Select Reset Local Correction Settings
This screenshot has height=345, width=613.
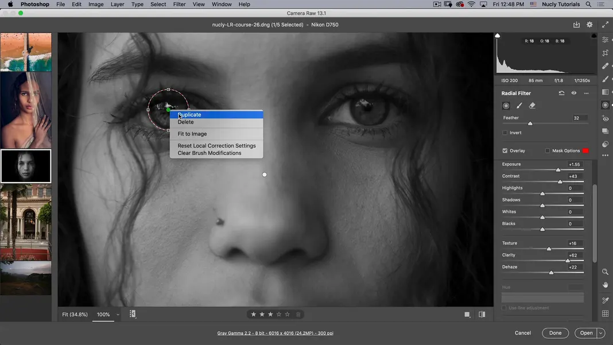pos(216,145)
